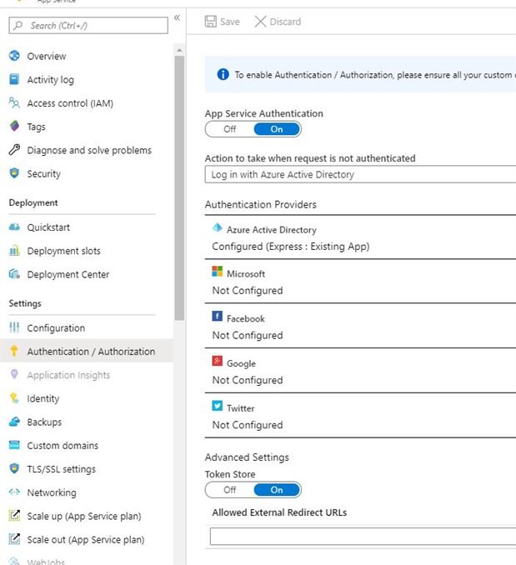This screenshot has width=516, height=565.
Task: Click the Security shield icon
Action: [14, 174]
